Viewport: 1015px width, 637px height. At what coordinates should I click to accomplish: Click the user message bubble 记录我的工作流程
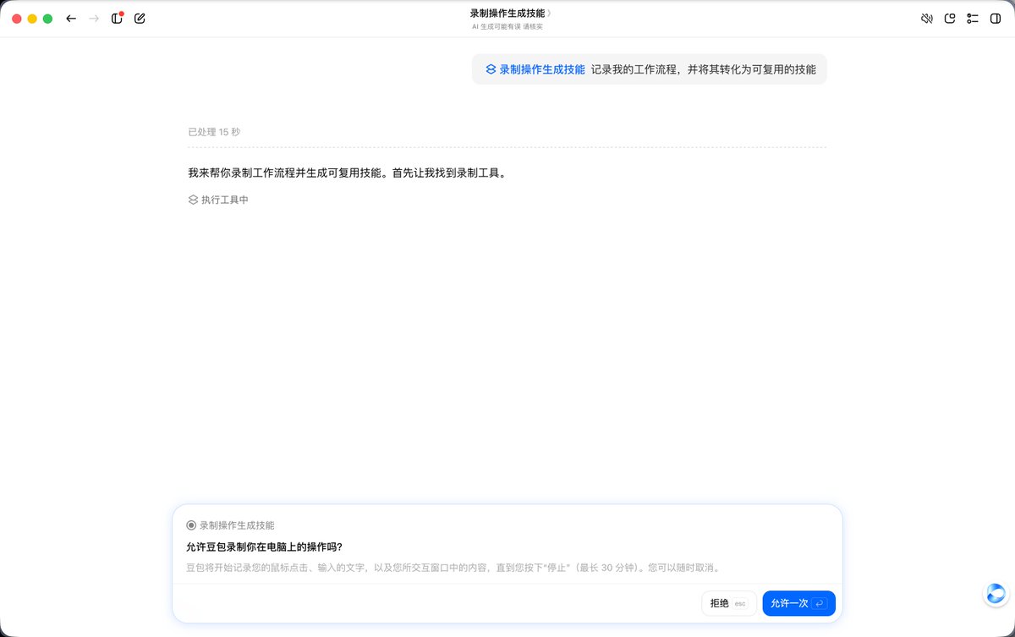point(650,69)
